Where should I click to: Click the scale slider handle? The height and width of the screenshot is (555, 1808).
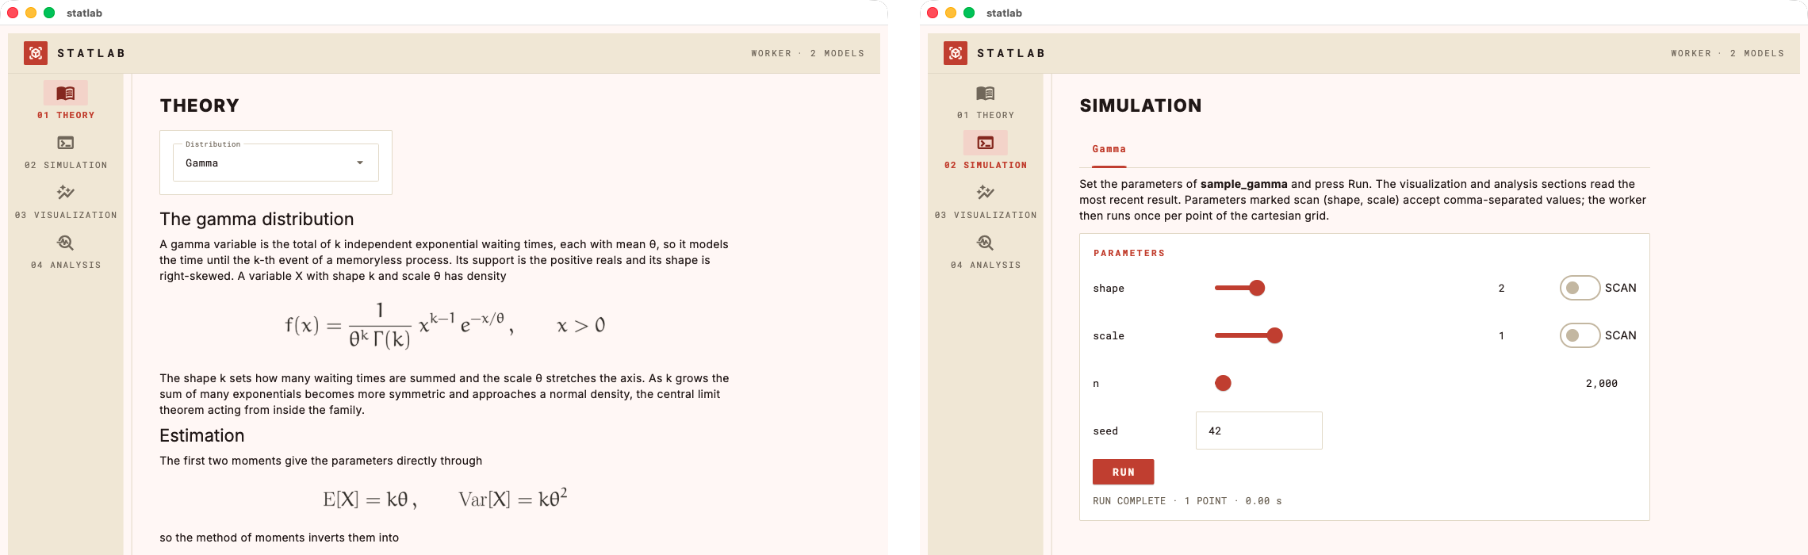1274,335
